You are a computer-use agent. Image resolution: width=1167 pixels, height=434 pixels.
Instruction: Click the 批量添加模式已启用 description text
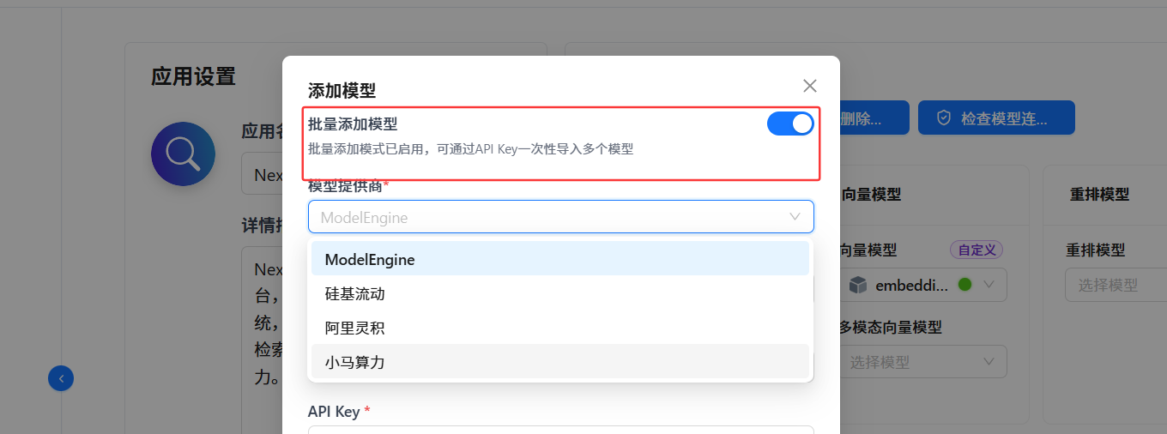[x=470, y=148]
